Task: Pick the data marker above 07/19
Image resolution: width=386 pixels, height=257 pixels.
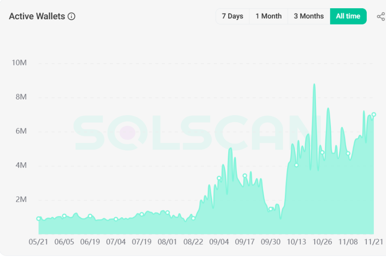Action: [142, 214]
